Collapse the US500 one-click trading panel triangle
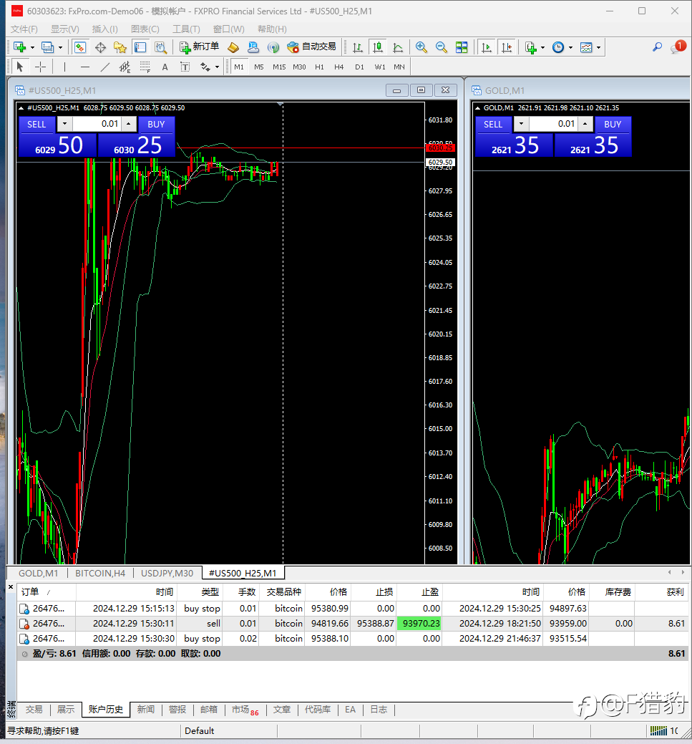 click(x=21, y=108)
